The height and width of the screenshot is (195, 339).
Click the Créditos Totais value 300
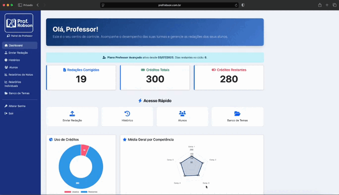[x=155, y=79]
